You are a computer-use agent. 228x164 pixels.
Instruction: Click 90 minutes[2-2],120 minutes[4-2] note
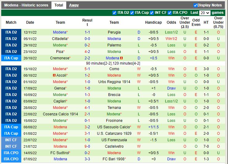(x=113, y=63)
